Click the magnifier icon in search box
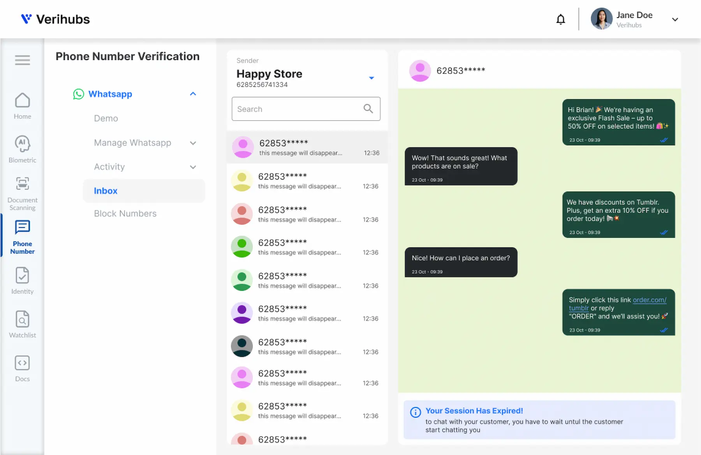The height and width of the screenshot is (455, 701). pyautogui.click(x=368, y=109)
